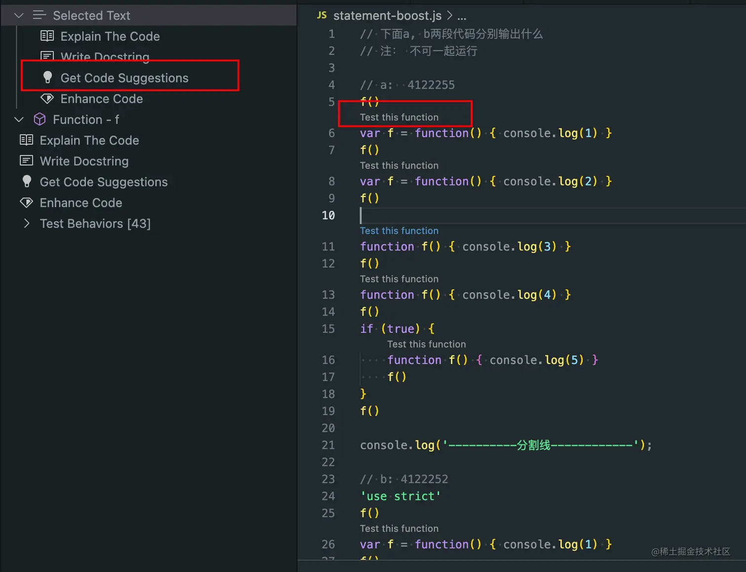This screenshot has height=572, width=746.
Task: Click lightbulb icon beside Selected Text's Get Code Suggestions
Action: click(47, 78)
